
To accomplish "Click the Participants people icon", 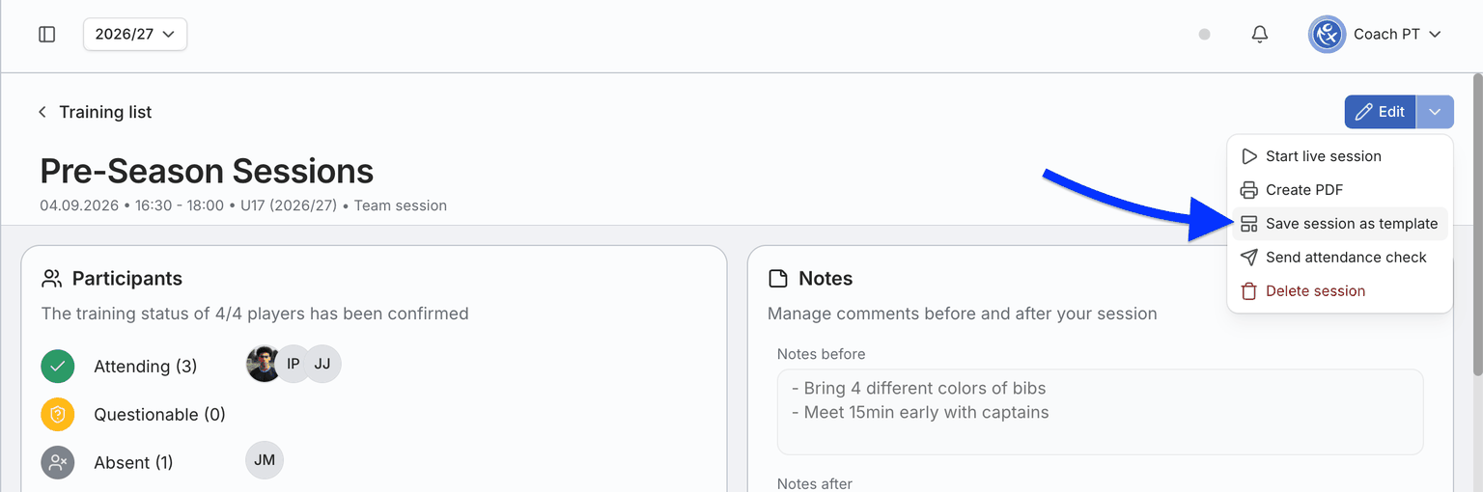I will point(52,279).
